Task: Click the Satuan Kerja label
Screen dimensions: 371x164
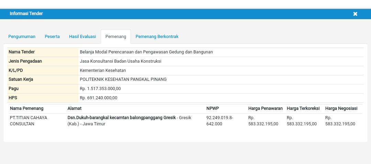Action: coord(21,79)
